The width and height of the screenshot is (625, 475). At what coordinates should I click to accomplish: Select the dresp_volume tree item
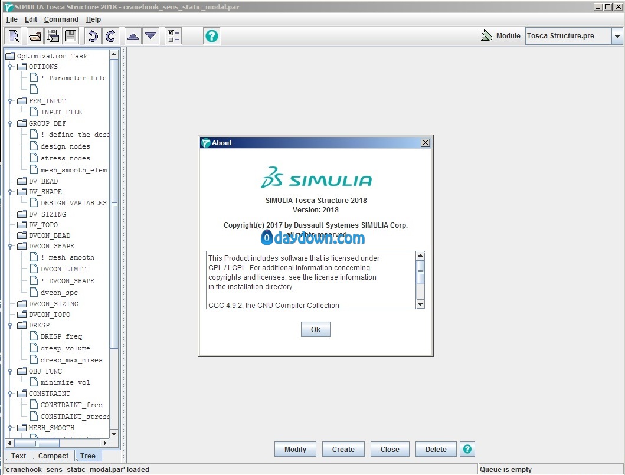(65, 348)
